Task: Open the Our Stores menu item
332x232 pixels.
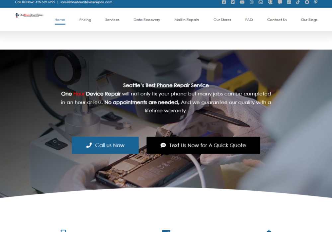Action: [222, 20]
